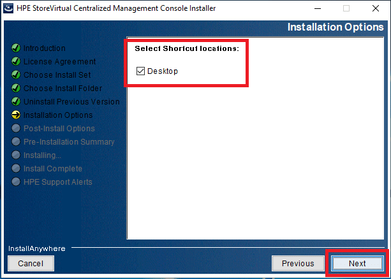This screenshot has height=279, width=391.
Task: Select the Installing... step label
Action: (x=42, y=155)
